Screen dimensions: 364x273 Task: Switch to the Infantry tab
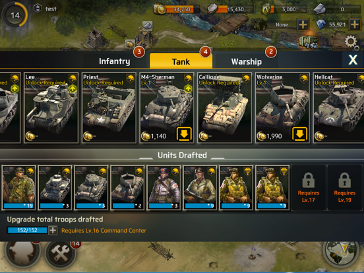click(x=115, y=61)
